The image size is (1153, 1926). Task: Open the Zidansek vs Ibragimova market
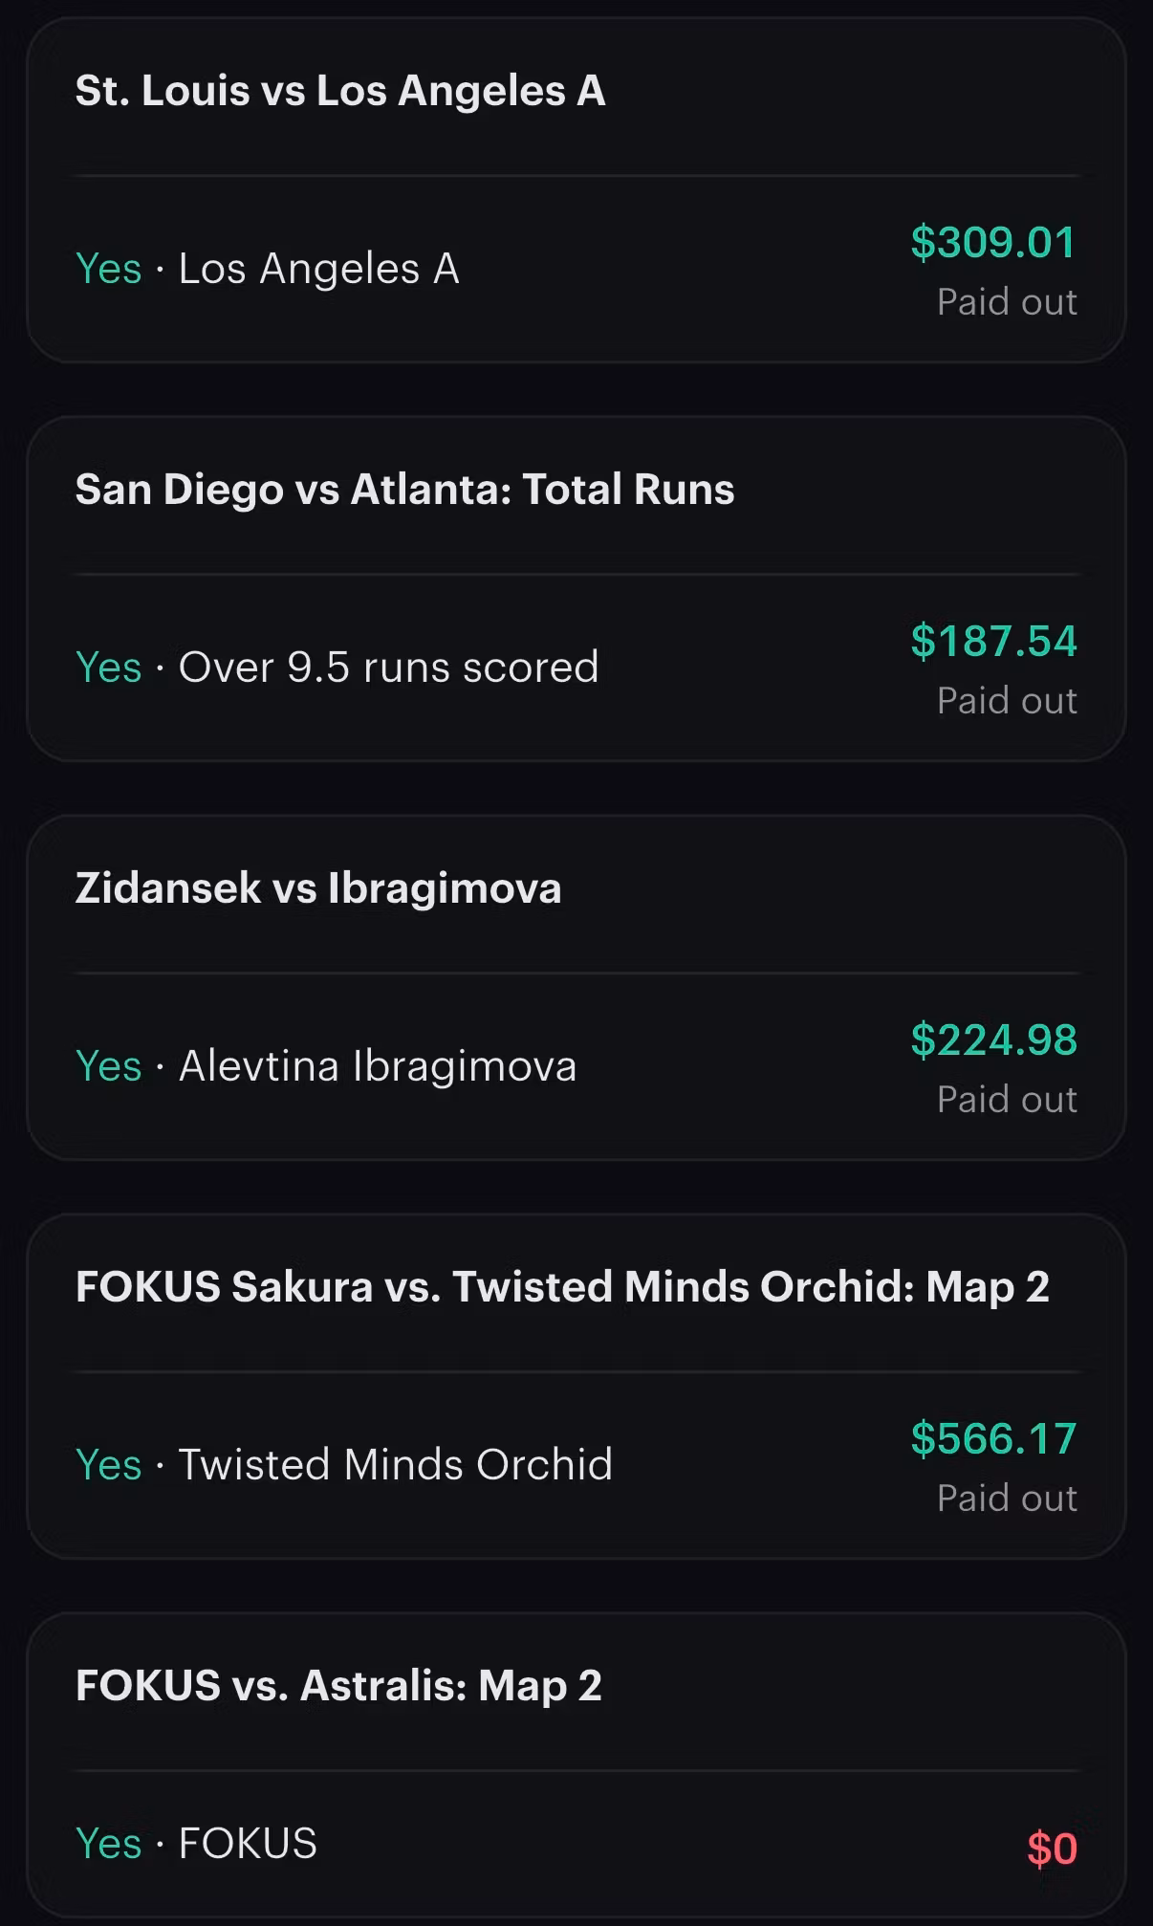318,888
